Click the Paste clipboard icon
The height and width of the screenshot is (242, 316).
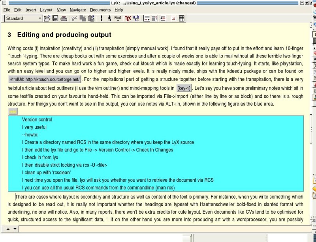(91, 18)
